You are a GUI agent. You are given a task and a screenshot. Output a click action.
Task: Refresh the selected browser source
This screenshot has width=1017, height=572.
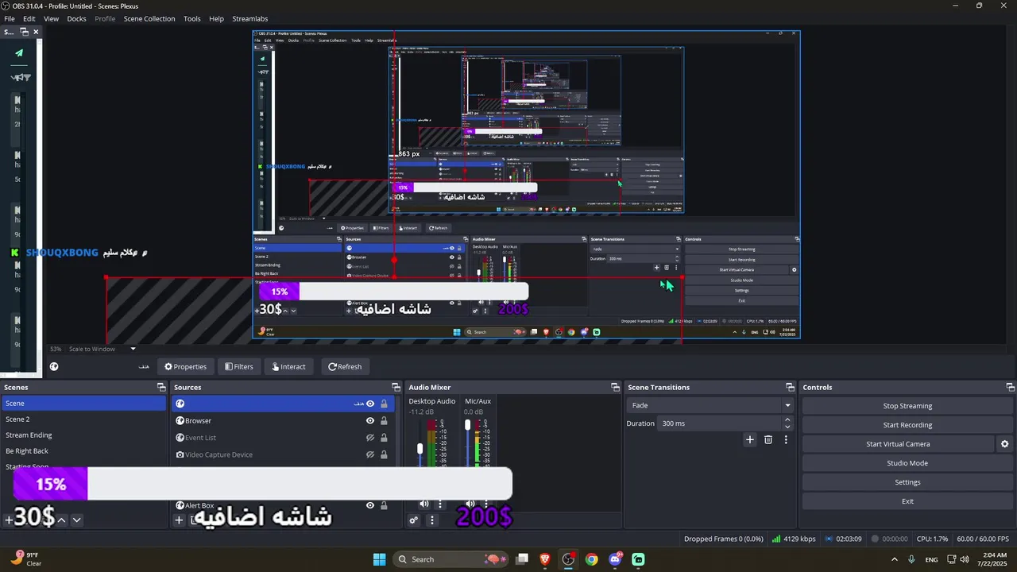coord(344,366)
